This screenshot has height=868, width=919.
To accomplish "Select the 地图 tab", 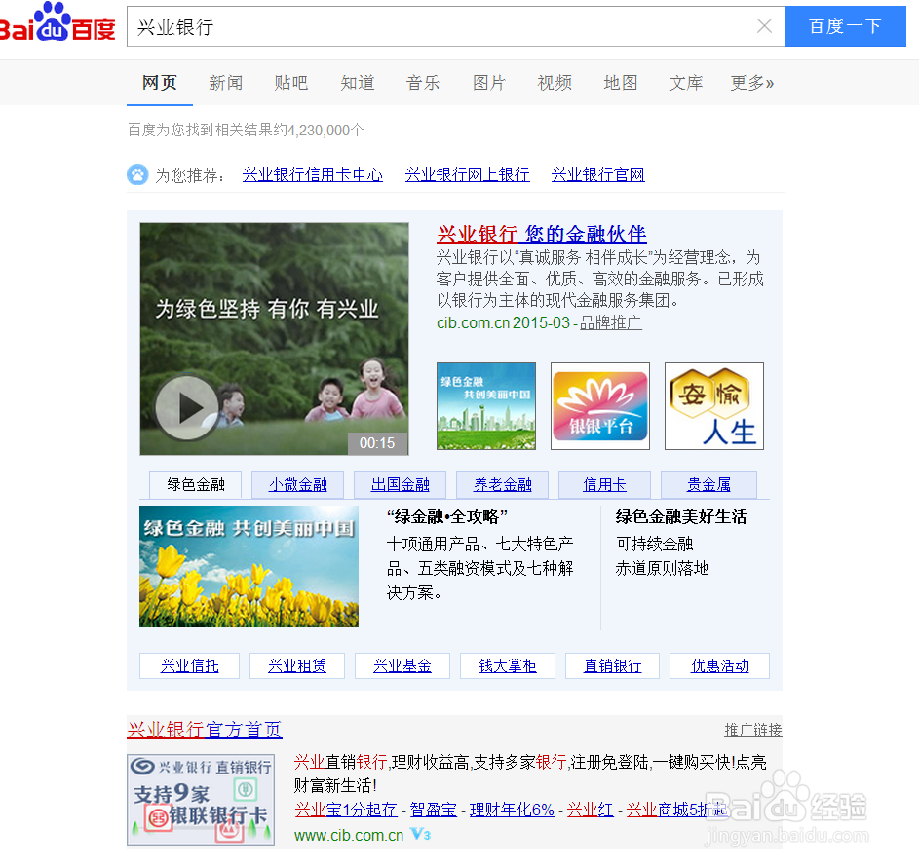I will coord(621,83).
